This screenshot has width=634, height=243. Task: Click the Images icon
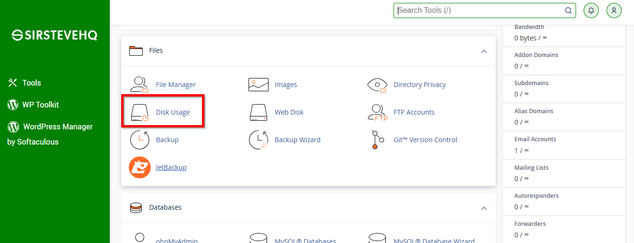tap(259, 85)
